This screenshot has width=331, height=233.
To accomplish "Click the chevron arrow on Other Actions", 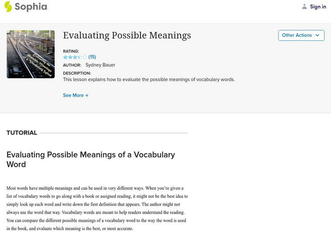I will click(x=317, y=35).
